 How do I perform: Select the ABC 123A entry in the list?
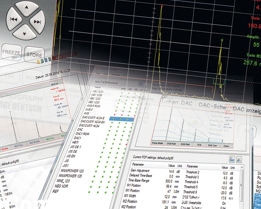click(x=98, y=92)
